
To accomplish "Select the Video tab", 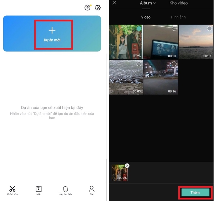I will click(146, 17).
